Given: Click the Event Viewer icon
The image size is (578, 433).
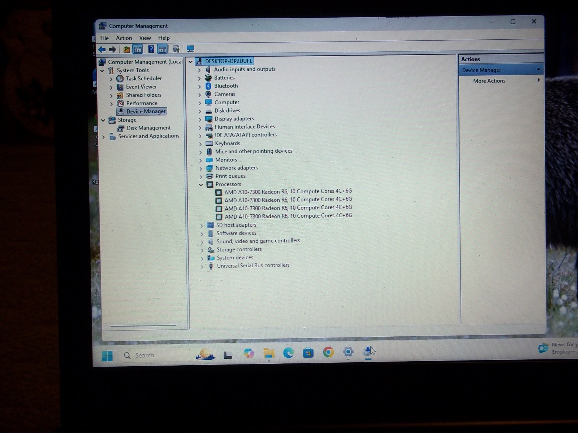Looking at the screenshot, I should [120, 87].
